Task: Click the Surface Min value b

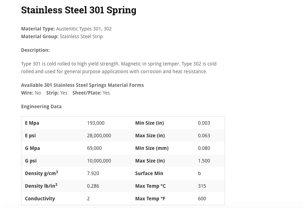Action: click(199, 173)
